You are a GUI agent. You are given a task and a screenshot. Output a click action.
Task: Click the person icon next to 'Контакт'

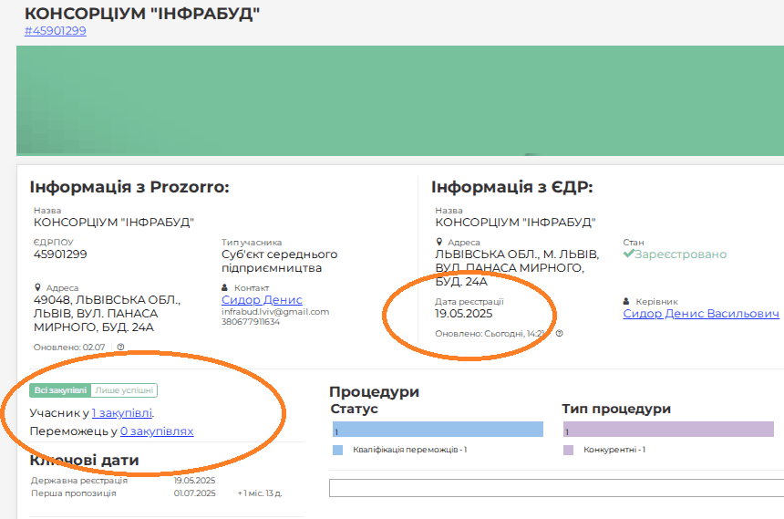[x=224, y=287]
